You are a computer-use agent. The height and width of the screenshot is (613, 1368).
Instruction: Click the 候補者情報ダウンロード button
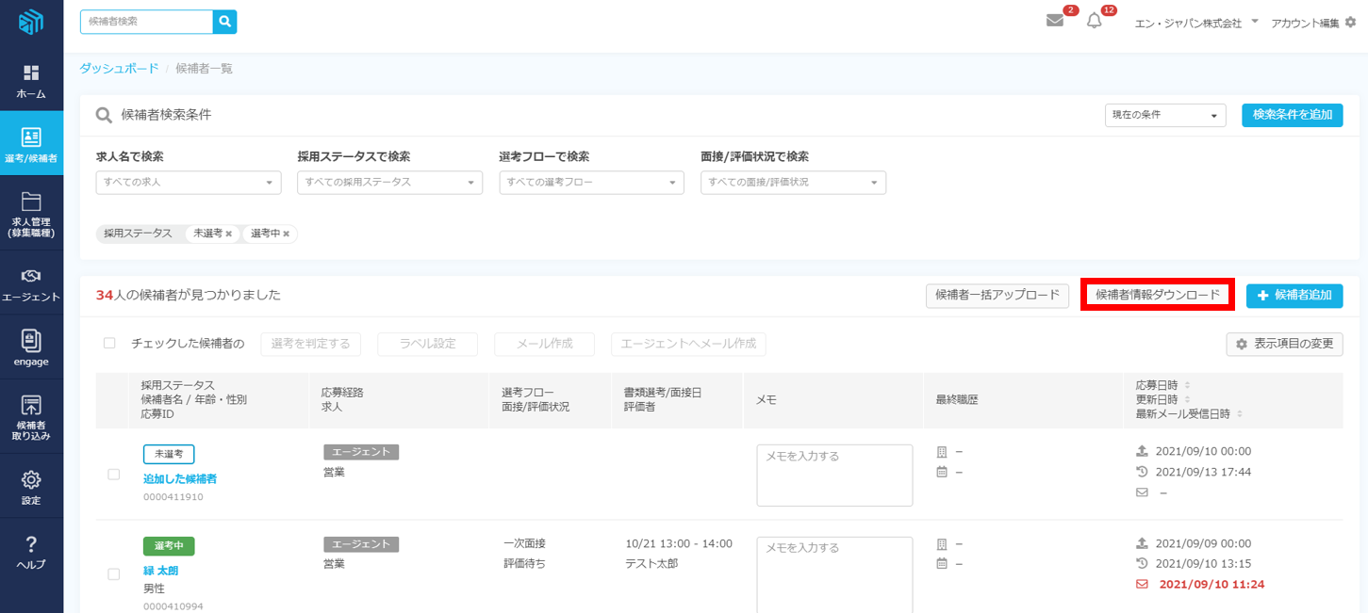pos(1157,295)
